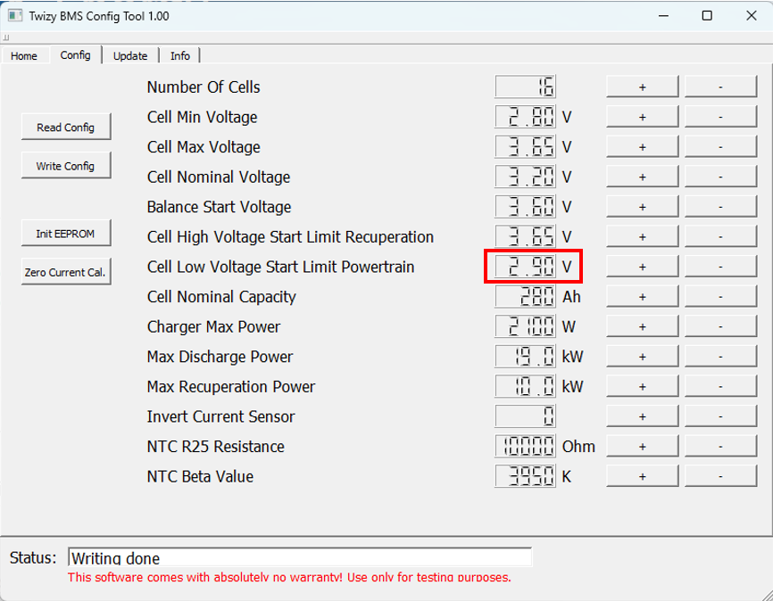Open the Info tab
Viewport: 773px width, 601px height.
click(x=180, y=55)
